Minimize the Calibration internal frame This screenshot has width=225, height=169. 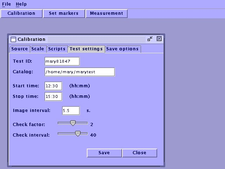pos(150,39)
